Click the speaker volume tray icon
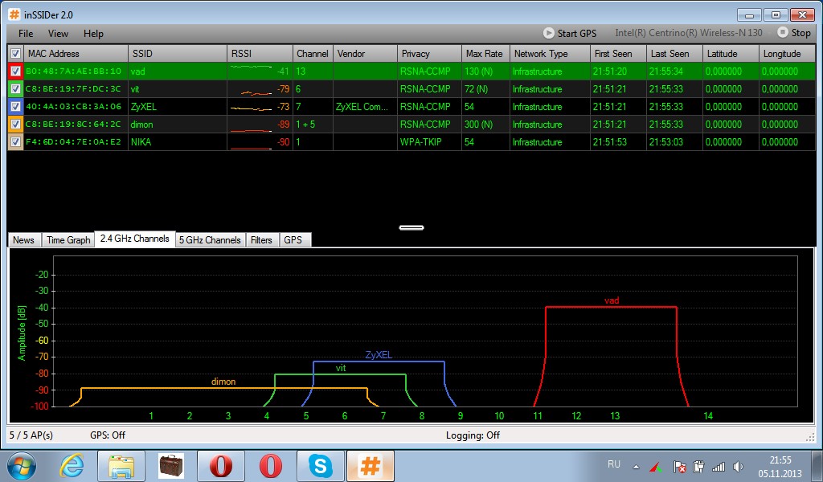This screenshot has width=823, height=482. click(738, 466)
